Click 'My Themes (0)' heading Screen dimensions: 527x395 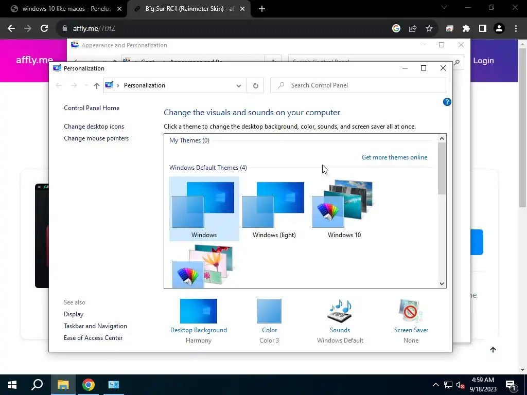[189, 140]
